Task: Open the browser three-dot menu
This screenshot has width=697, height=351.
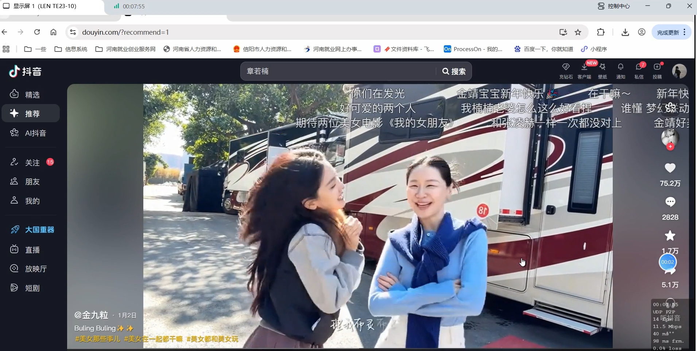Action: (x=685, y=32)
